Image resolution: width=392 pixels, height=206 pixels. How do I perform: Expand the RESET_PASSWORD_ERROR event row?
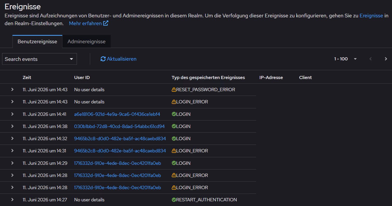12,89
